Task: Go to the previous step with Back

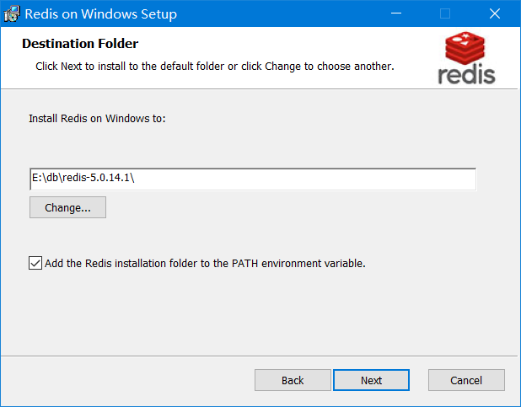Action: (293, 380)
